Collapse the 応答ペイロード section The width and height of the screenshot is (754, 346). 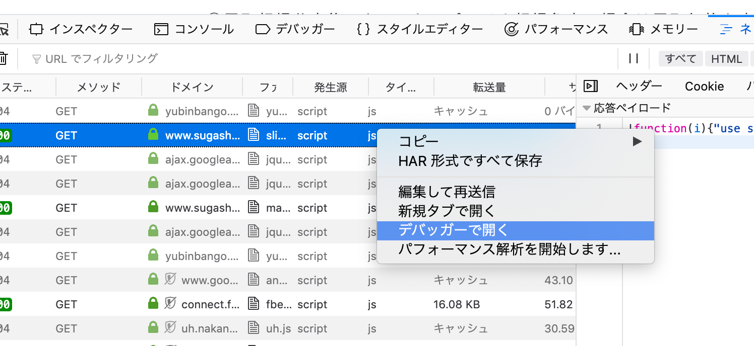point(587,108)
